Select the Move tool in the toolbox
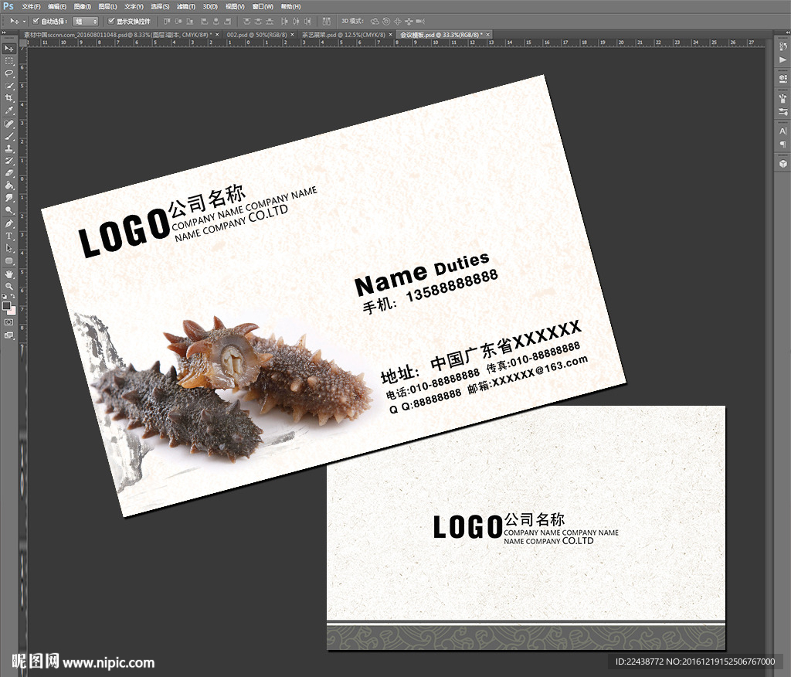This screenshot has height=677, width=791. point(9,49)
